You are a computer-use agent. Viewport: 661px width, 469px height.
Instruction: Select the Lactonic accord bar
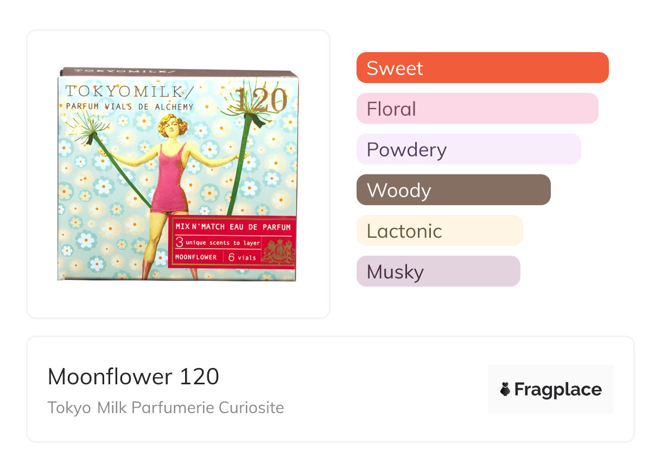(x=440, y=231)
